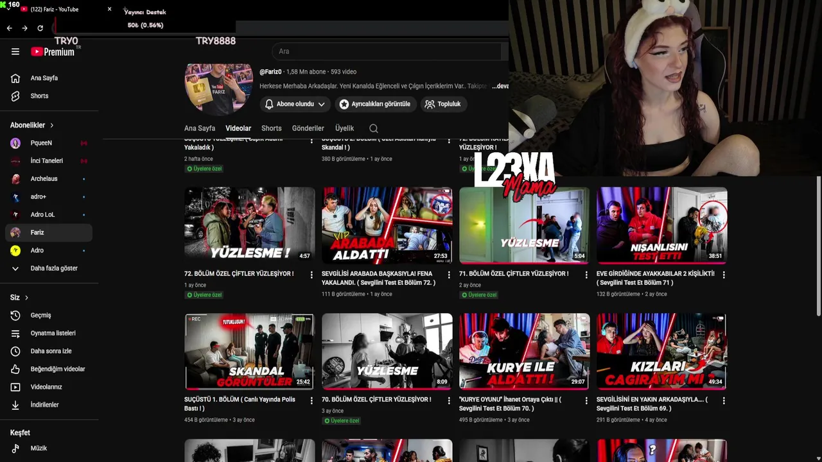This screenshot has height=462, width=822.
Task: Open PqueeN subscription channel
Action: (x=49, y=143)
